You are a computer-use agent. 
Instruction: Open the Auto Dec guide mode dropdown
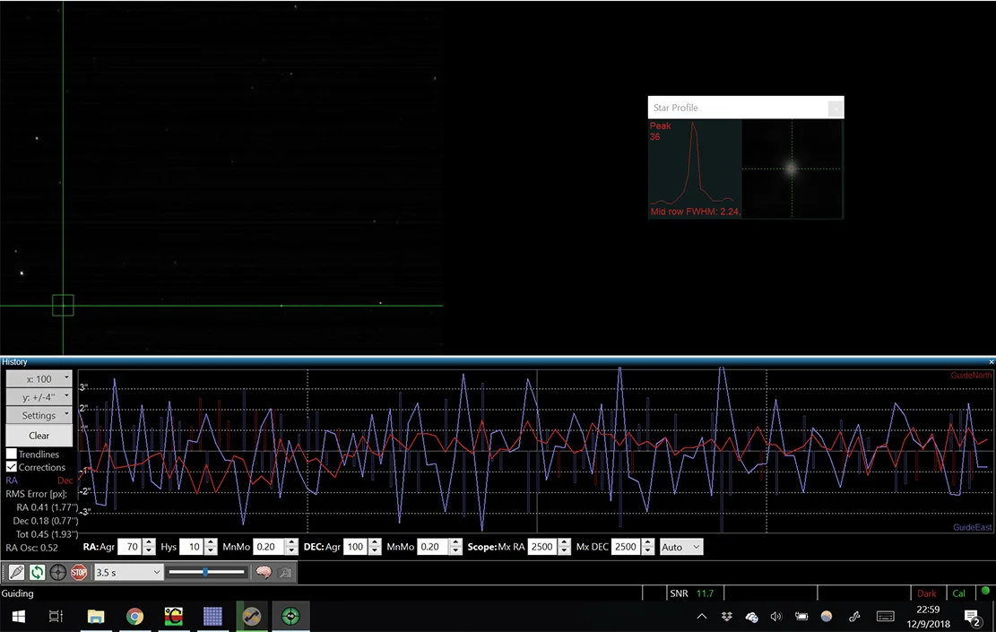tap(680, 547)
